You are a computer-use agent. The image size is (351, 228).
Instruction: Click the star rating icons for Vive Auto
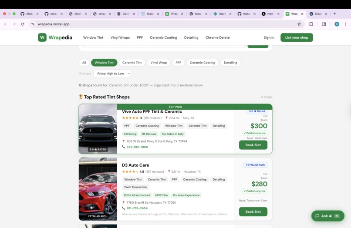[130, 118]
